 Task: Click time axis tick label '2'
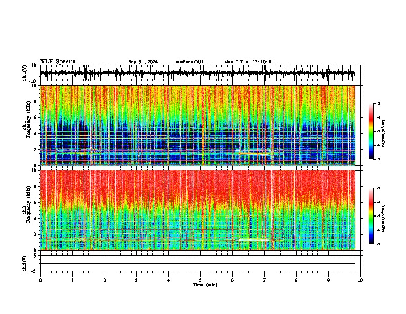point(105,280)
